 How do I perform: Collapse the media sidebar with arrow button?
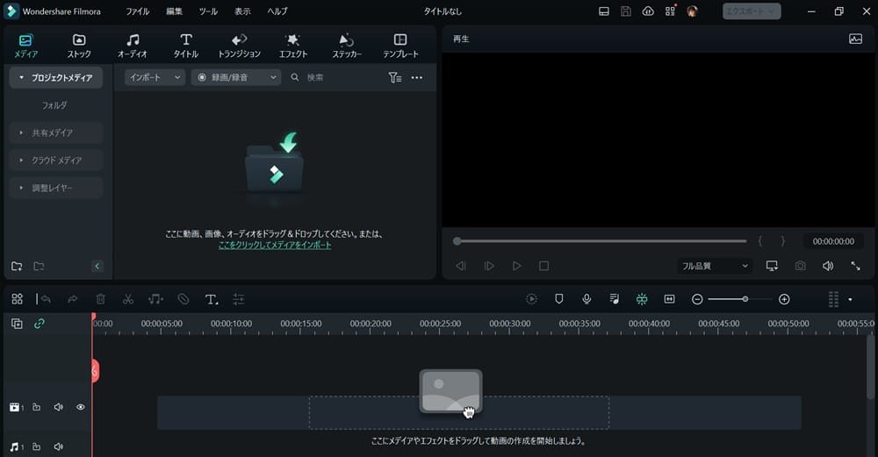[97, 267]
